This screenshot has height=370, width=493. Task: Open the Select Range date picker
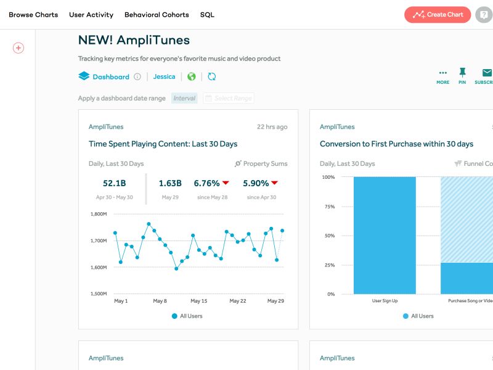pyautogui.click(x=229, y=98)
